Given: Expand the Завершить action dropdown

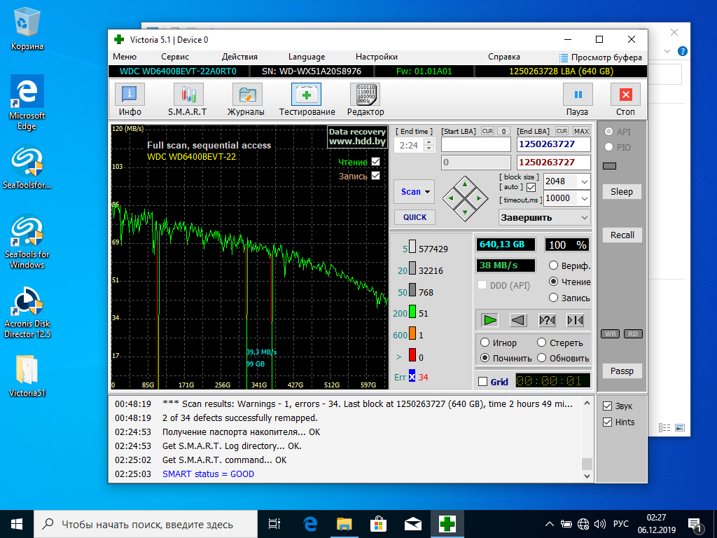Looking at the screenshot, I should pos(585,217).
